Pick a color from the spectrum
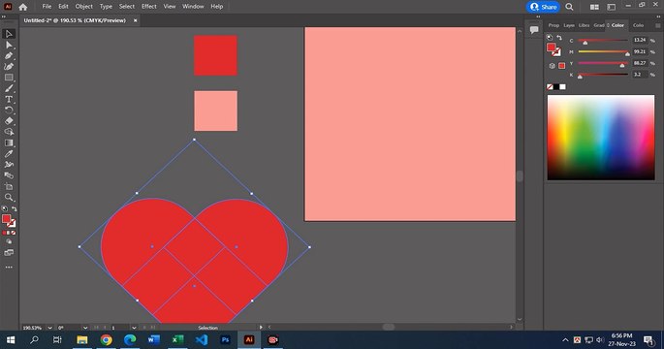The width and height of the screenshot is (664, 349). coord(601,138)
